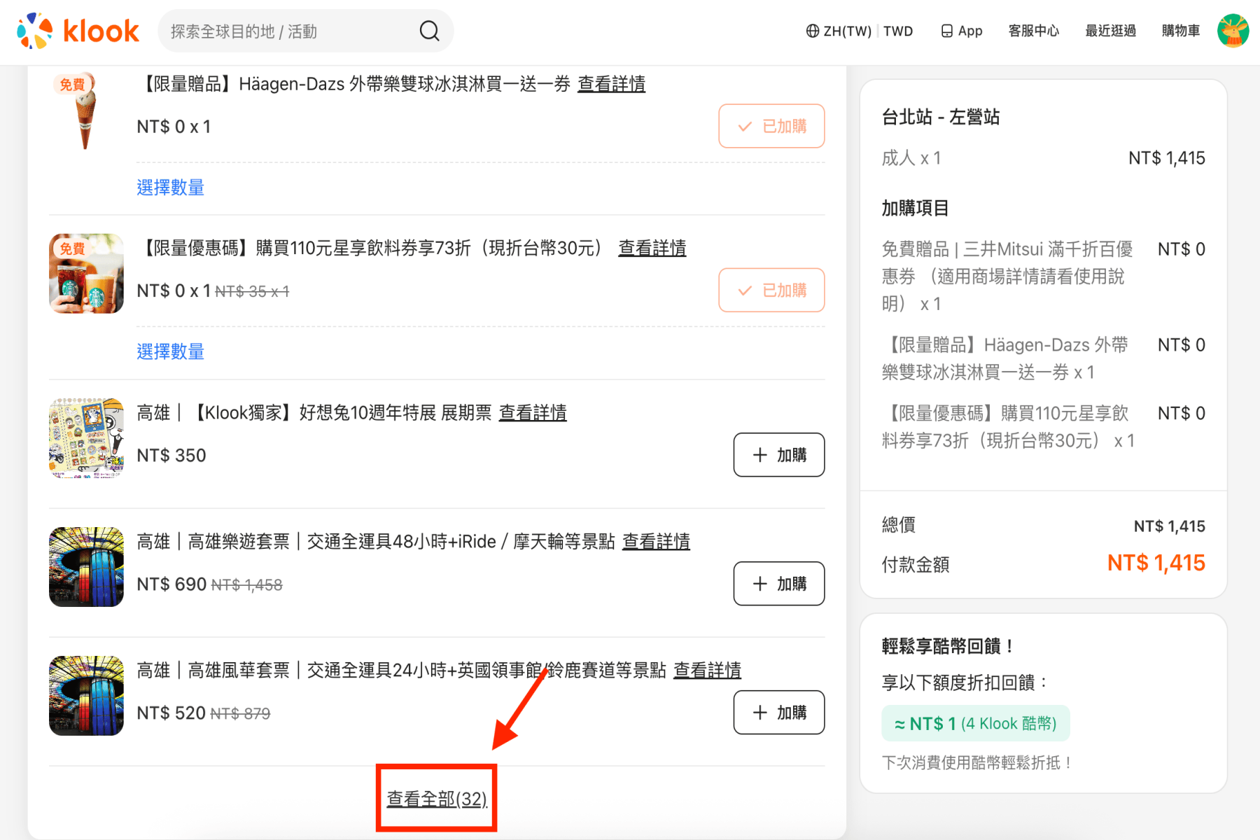Click the 台北站 - 左營站 route title

pos(940,117)
